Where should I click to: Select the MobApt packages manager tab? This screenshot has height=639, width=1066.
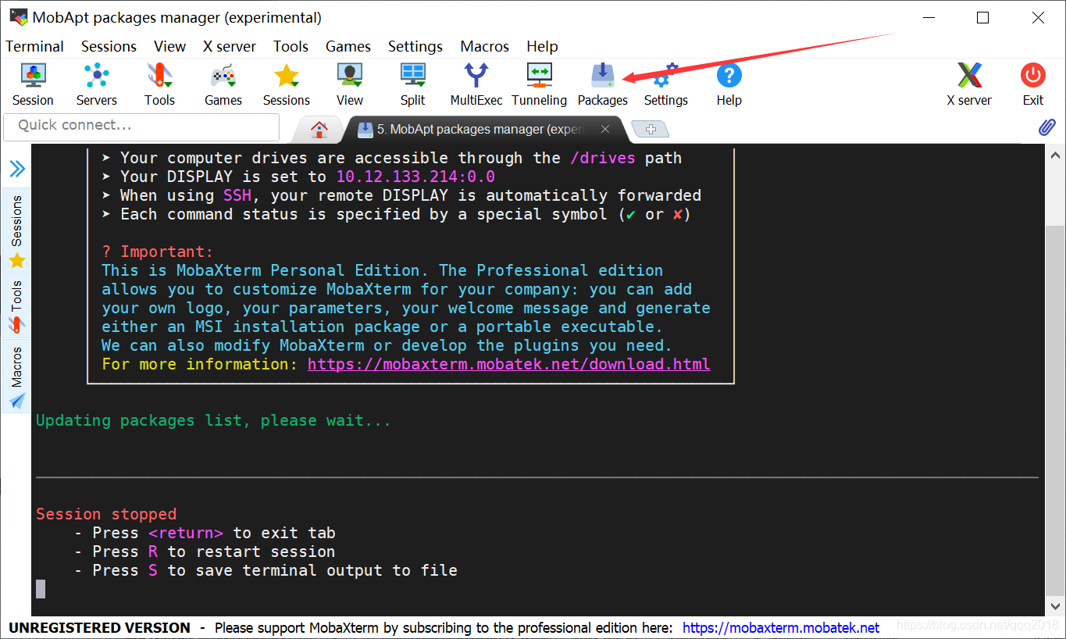click(483, 130)
